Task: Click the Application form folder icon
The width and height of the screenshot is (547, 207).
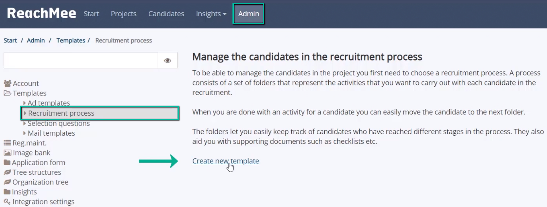Action: [7, 162]
